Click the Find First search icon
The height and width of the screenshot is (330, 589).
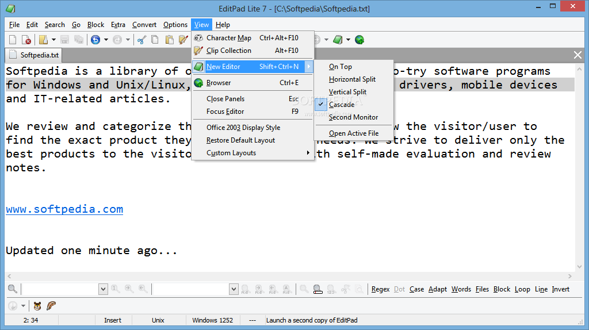tap(115, 289)
